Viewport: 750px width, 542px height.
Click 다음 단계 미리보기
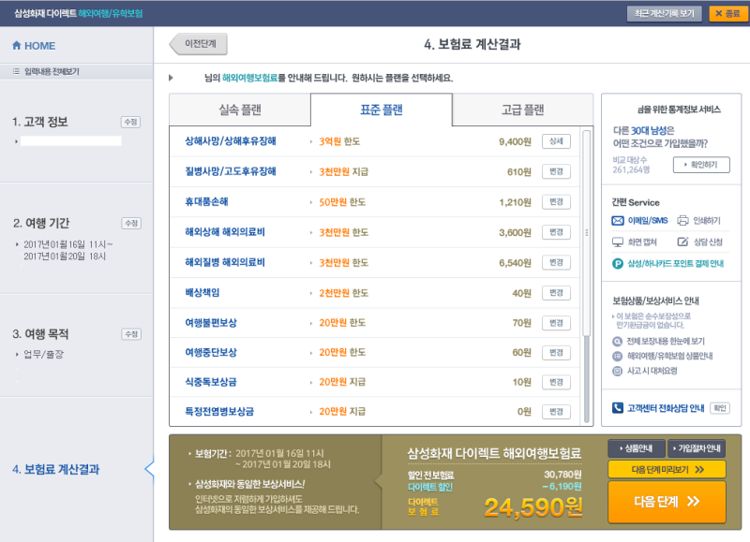click(667, 469)
